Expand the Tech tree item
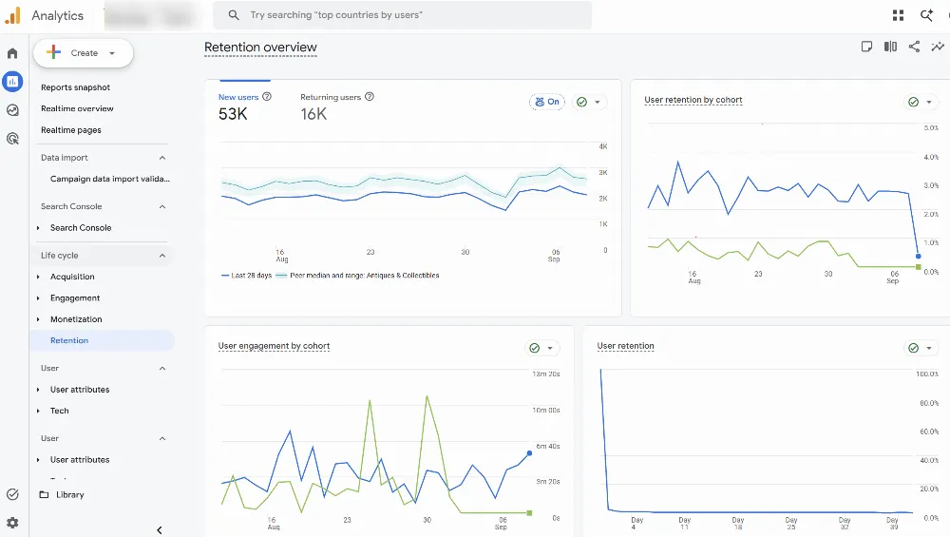This screenshot has height=537, width=950. tap(38, 411)
